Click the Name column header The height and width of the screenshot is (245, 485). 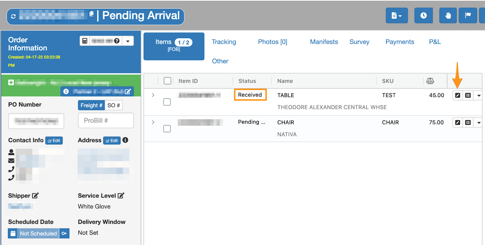[x=285, y=81]
